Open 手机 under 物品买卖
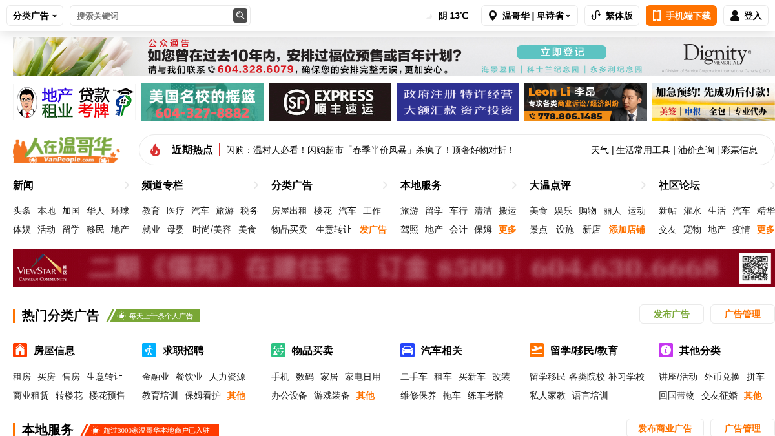Viewport: 775px width, 436px height. pyautogui.click(x=280, y=377)
